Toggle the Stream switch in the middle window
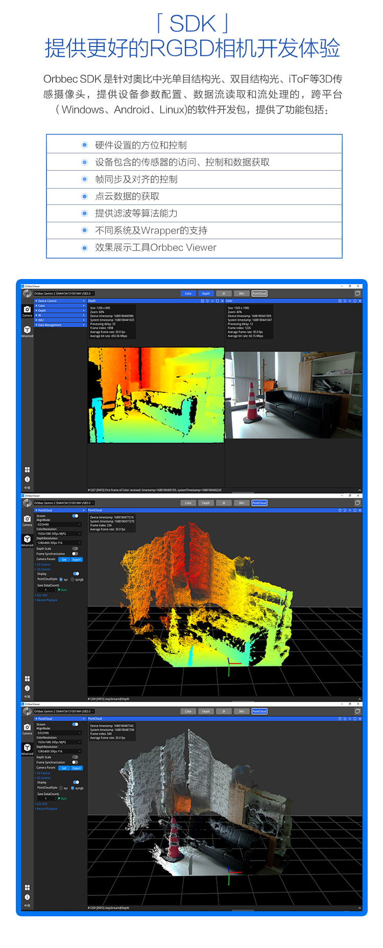Viewport: 383px width, 948px height. coord(75,516)
